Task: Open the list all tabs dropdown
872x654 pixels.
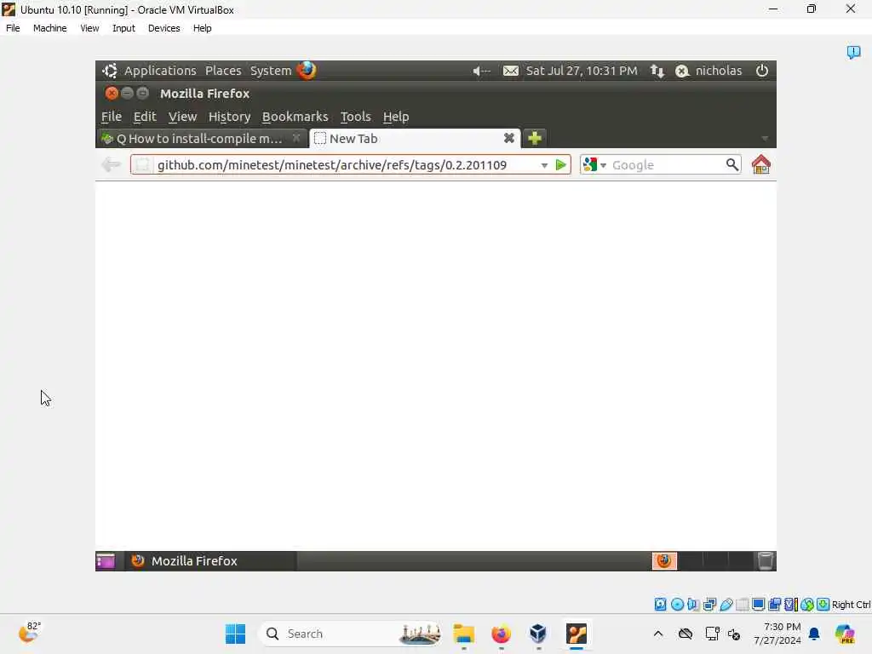Action: [765, 138]
